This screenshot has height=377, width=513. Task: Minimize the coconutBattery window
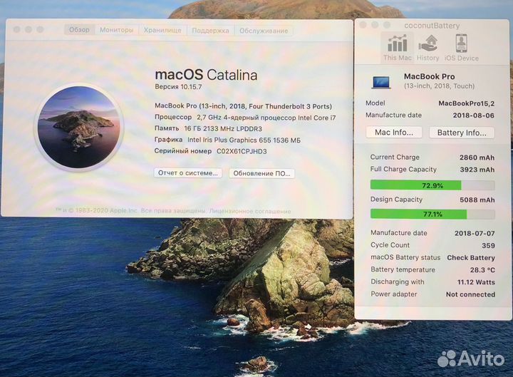pos(375,25)
